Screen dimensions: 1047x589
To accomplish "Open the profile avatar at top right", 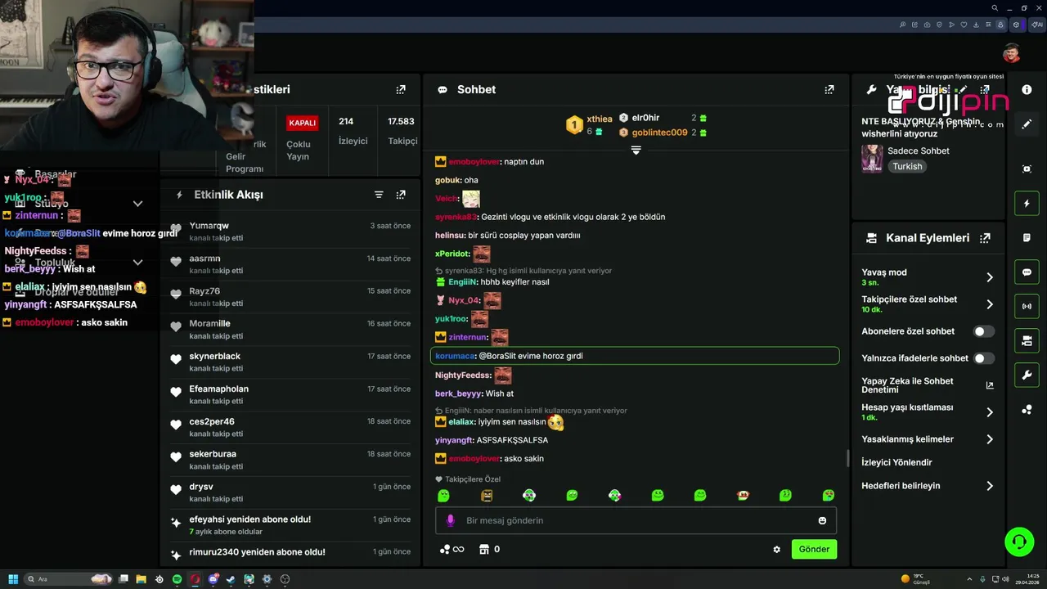I will tap(1012, 53).
